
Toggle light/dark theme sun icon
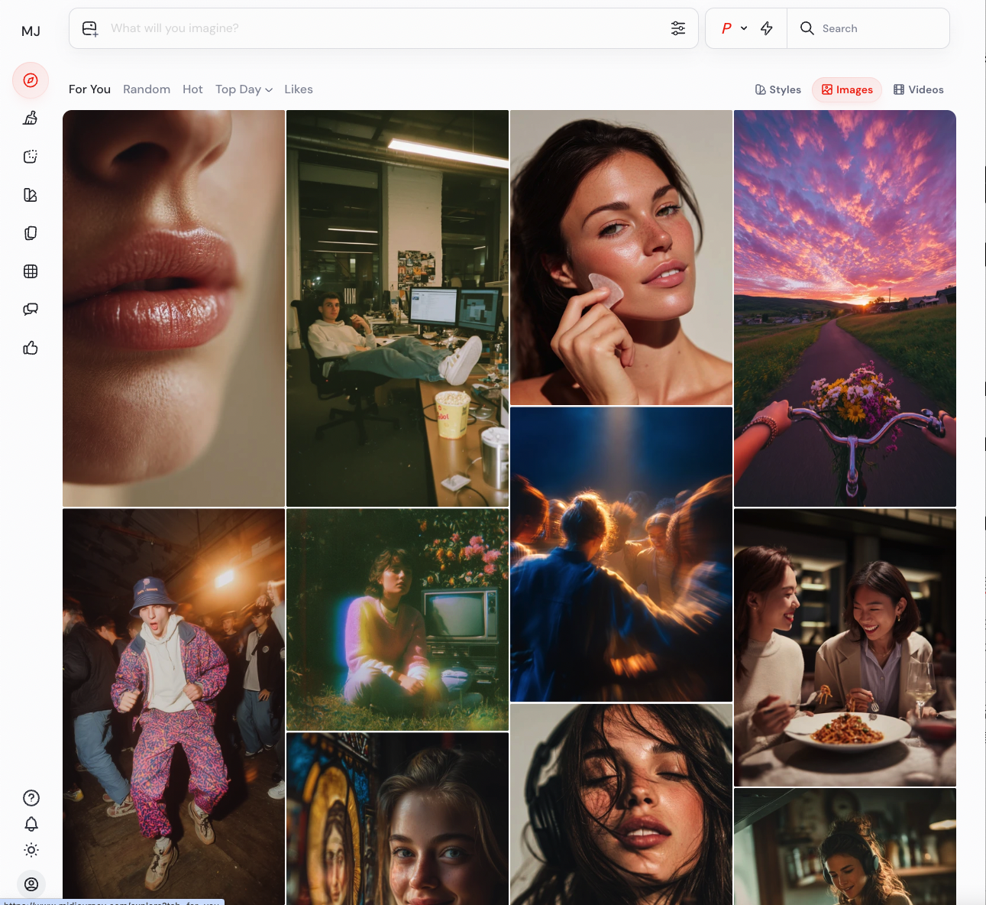pyautogui.click(x=31, y=850)
